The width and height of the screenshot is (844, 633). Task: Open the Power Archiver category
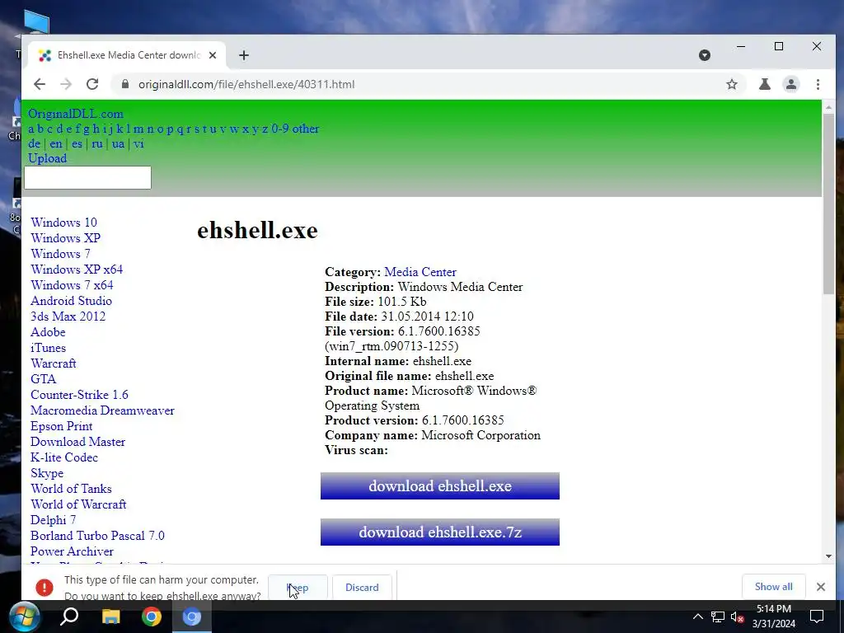[72, 551]
